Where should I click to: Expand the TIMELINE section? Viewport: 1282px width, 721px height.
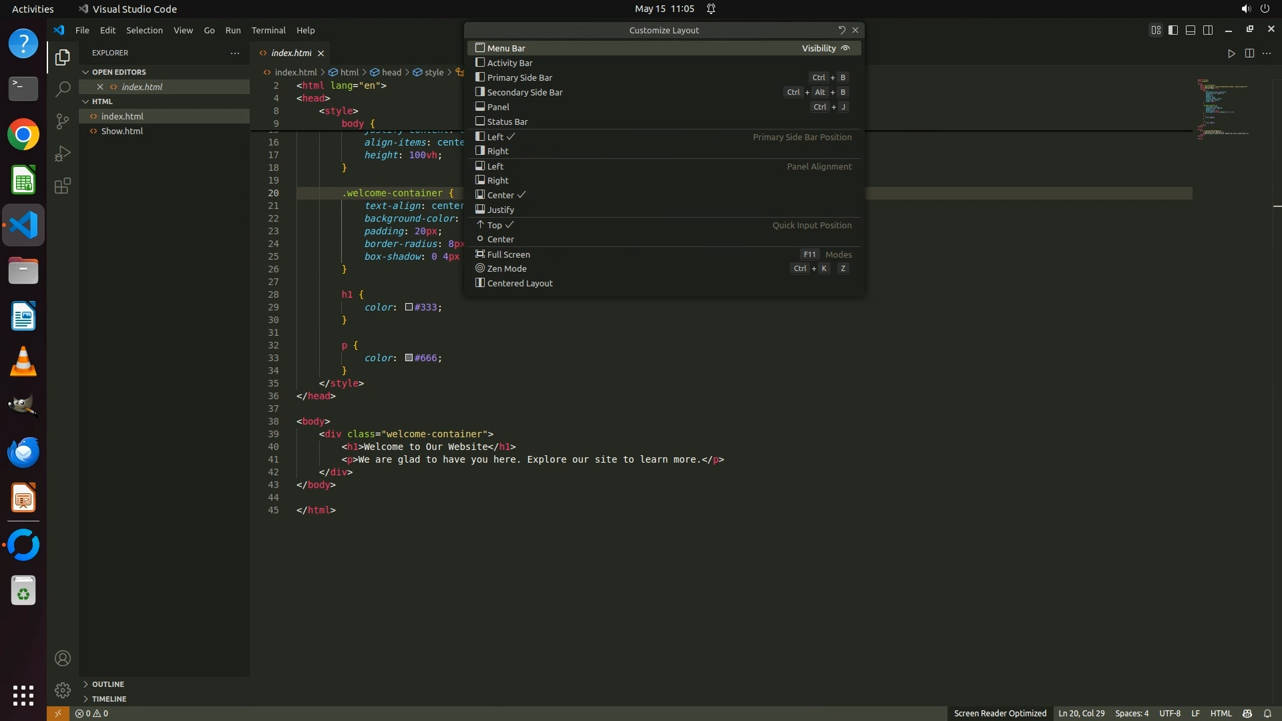coord(109,699)
